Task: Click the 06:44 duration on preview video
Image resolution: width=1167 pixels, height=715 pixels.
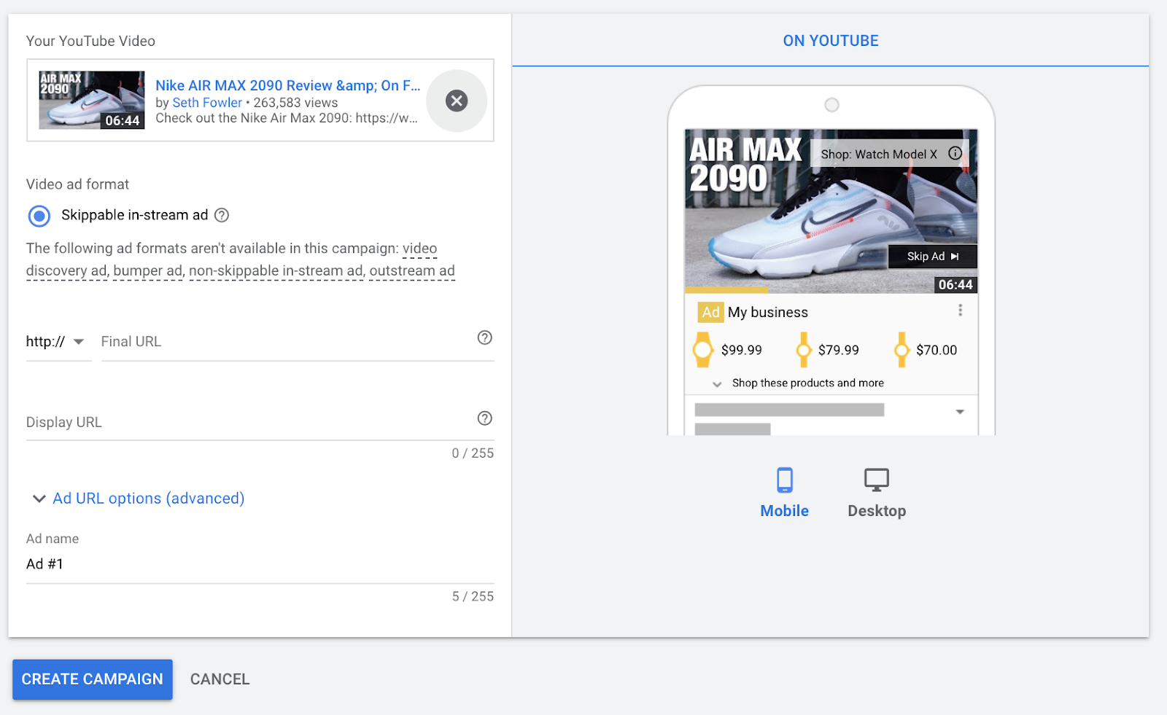Action: point(955,285)
